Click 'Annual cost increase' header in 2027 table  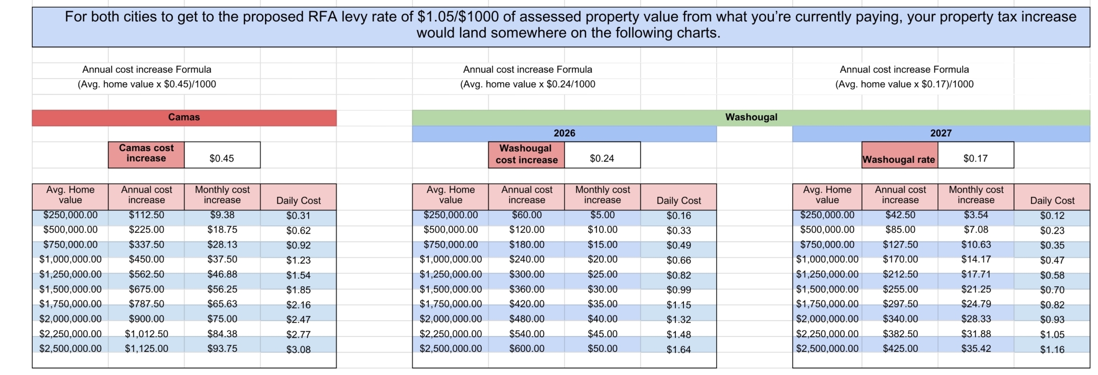click(x=900, y=197)
